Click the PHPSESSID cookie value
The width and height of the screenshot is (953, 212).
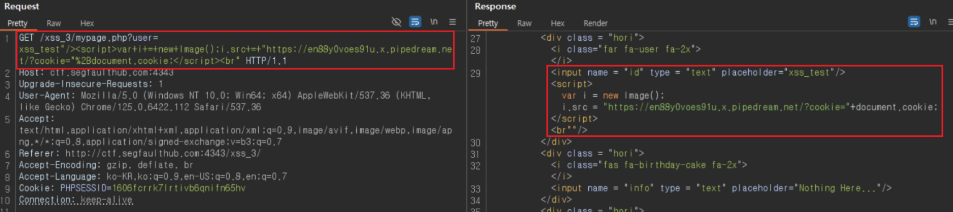pos(179,188)
